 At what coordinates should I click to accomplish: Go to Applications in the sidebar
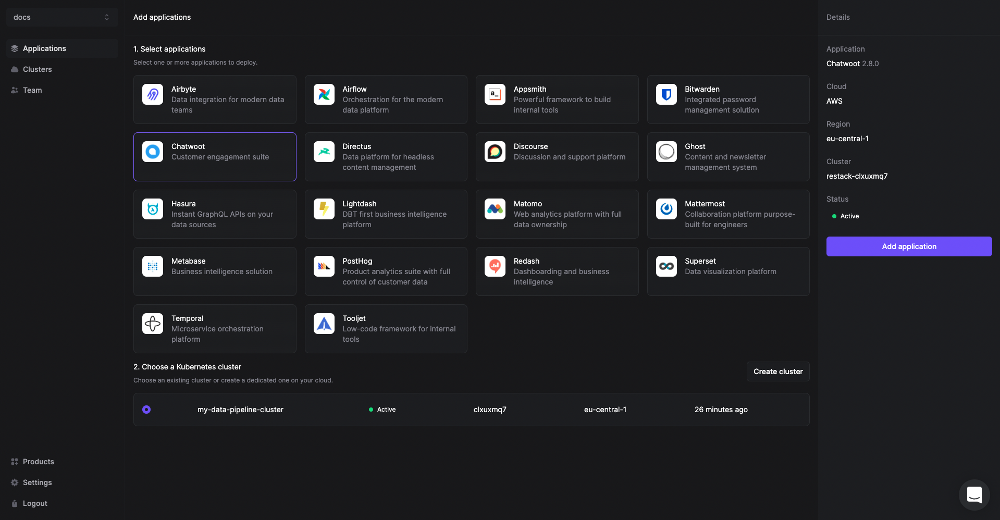coord(62,48)
